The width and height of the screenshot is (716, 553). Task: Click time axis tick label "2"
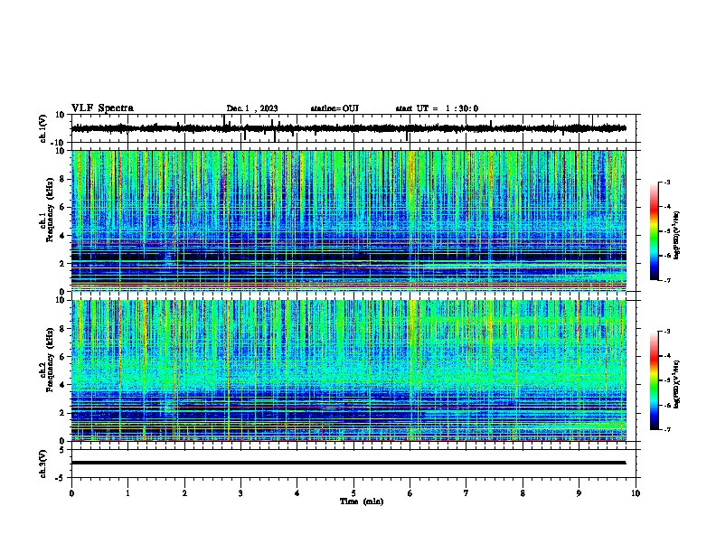tap(184, 493)
